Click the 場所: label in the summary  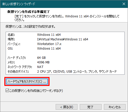(11, 39)
